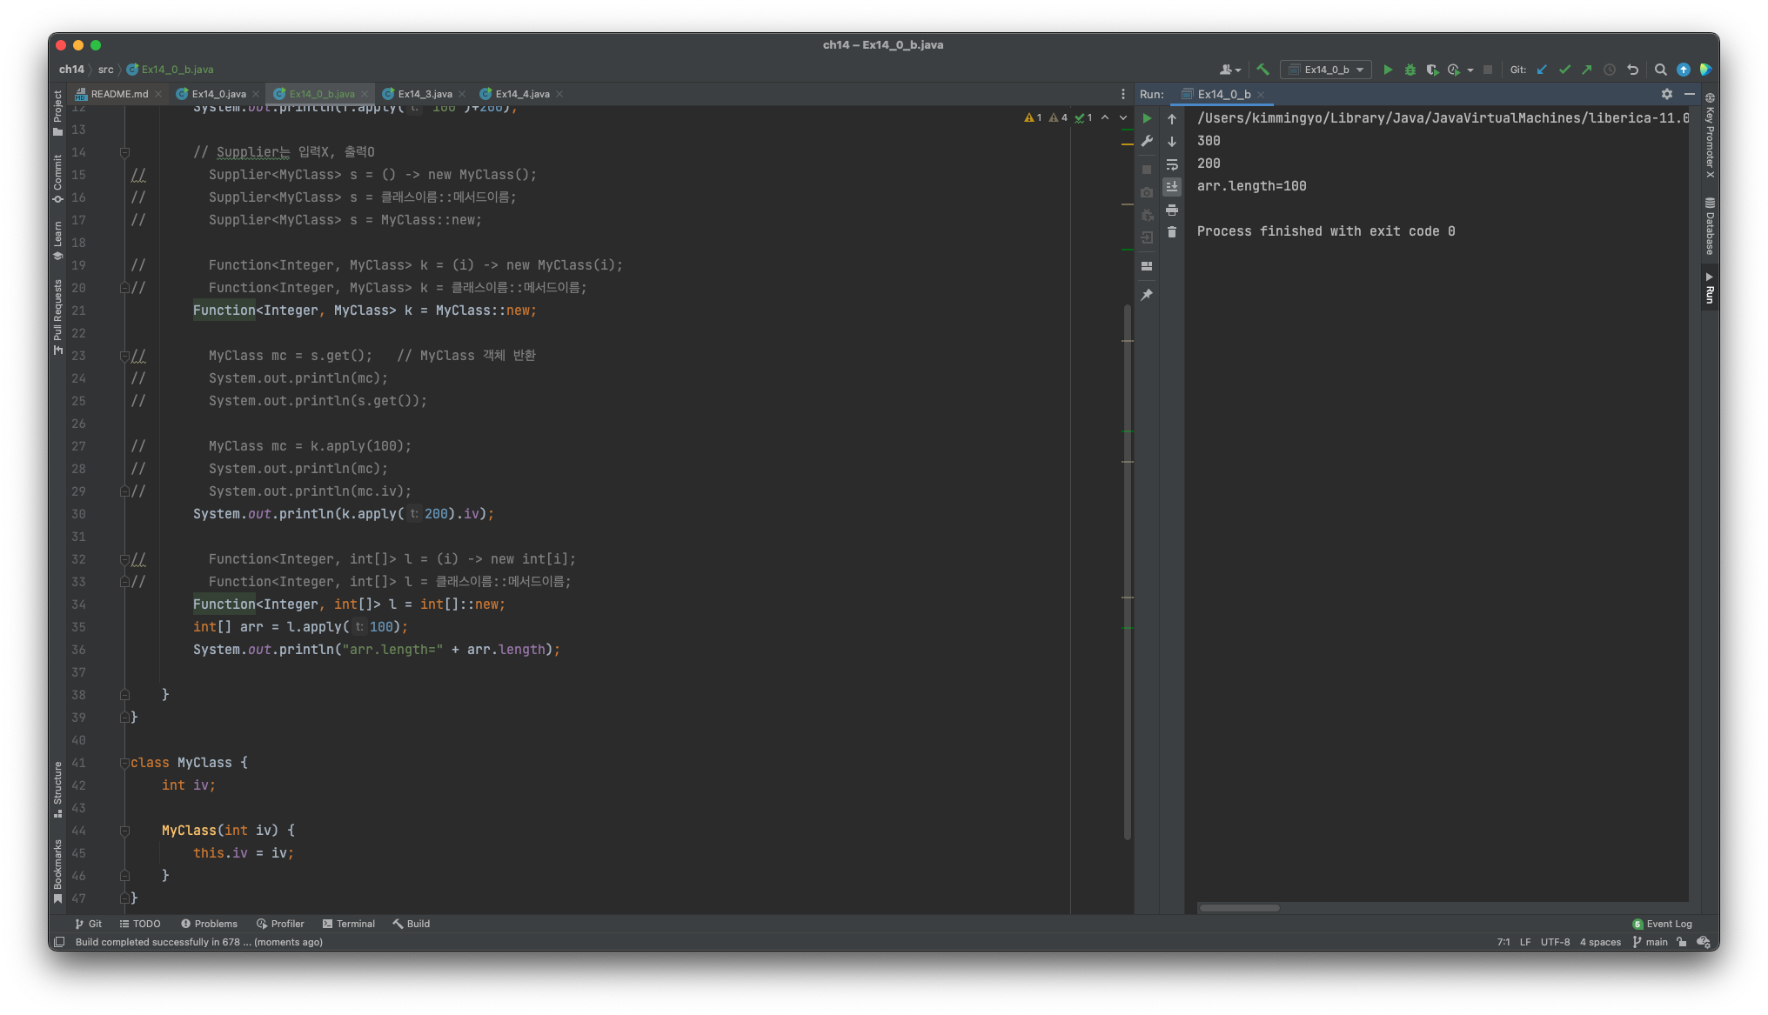Click Git commit checkmark icon

coord(1564,70)
